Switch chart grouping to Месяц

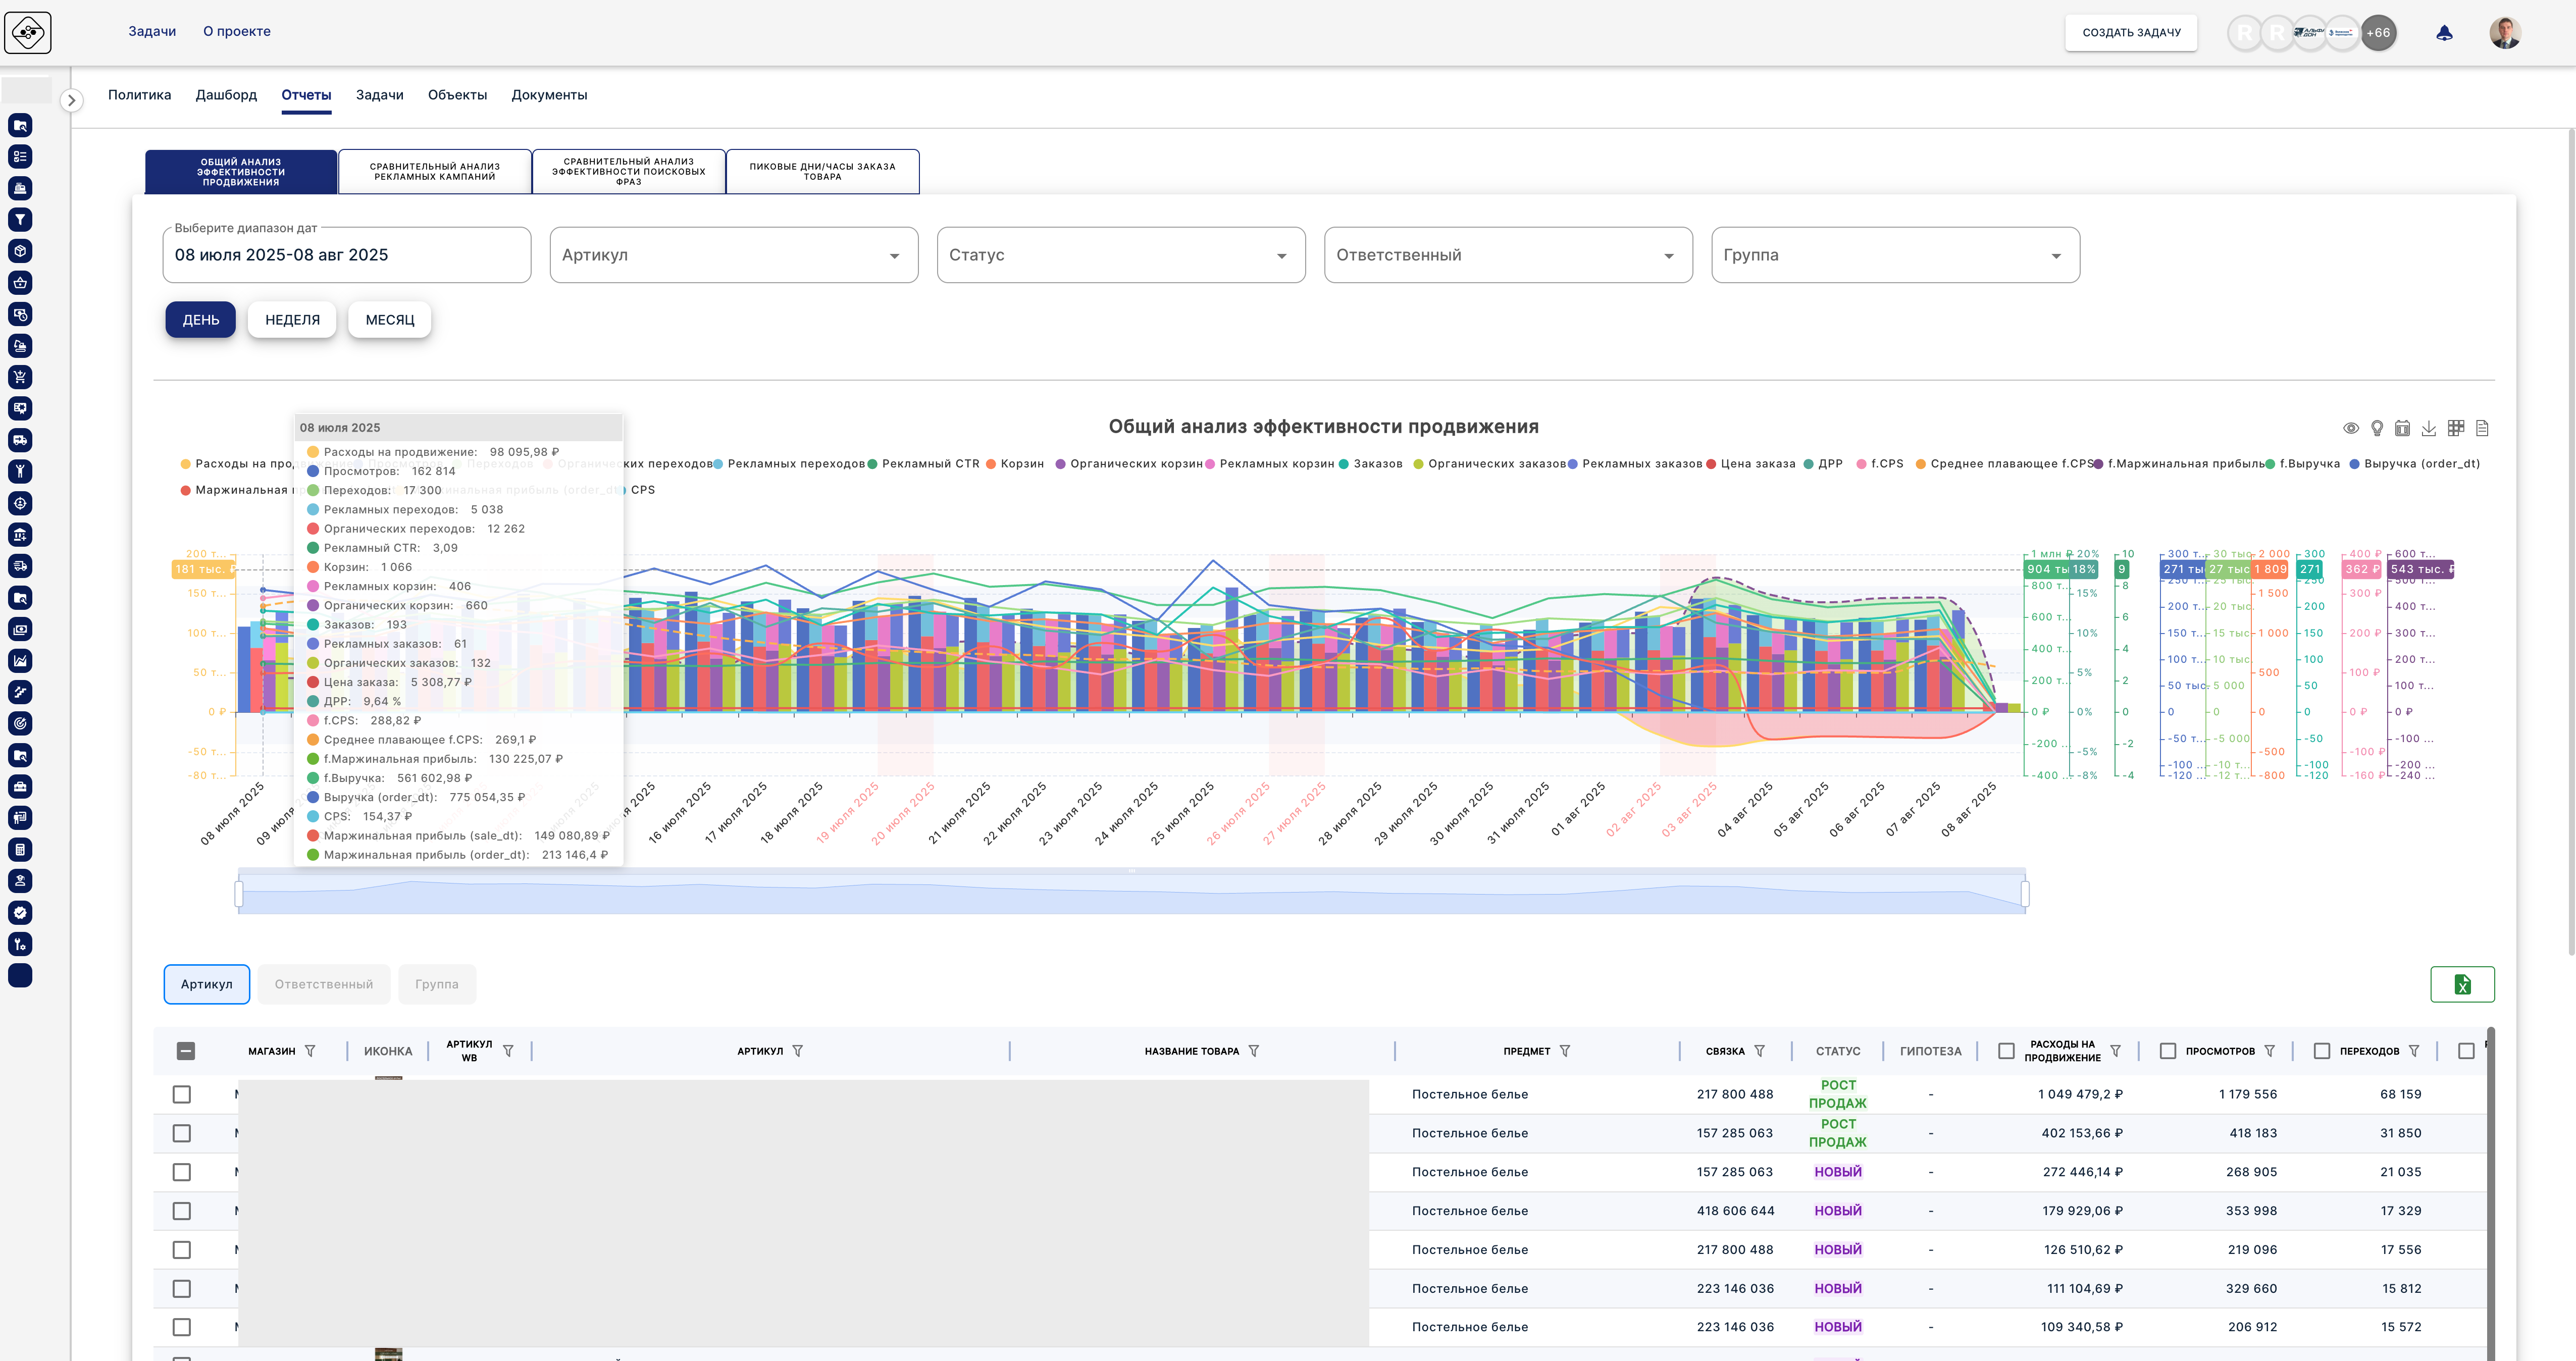pyautogui.click(x=389, y=320)
